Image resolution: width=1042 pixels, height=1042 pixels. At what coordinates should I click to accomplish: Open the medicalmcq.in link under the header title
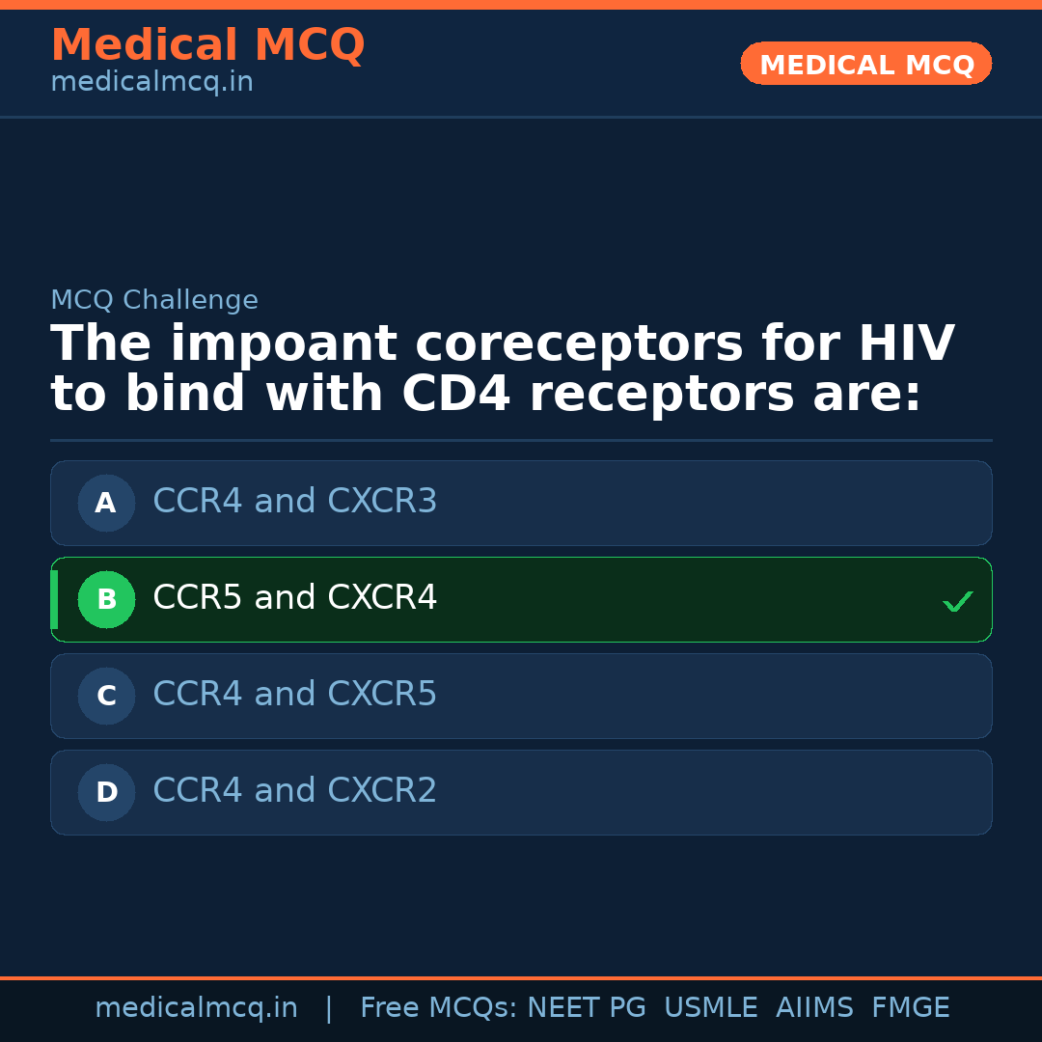[x=151, y=83]
